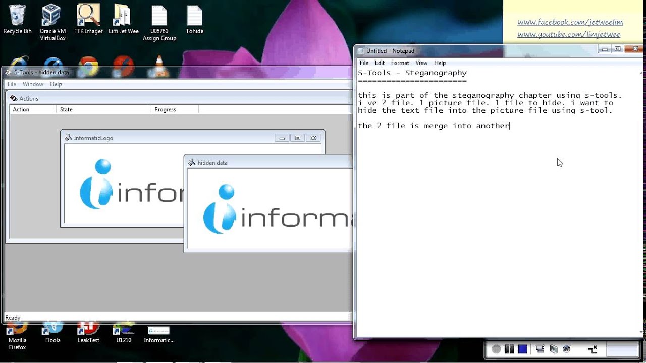Screen dimensions: 646x363
Task: Open the facebook.com/jetweelim link
Action: click(570, 22)
